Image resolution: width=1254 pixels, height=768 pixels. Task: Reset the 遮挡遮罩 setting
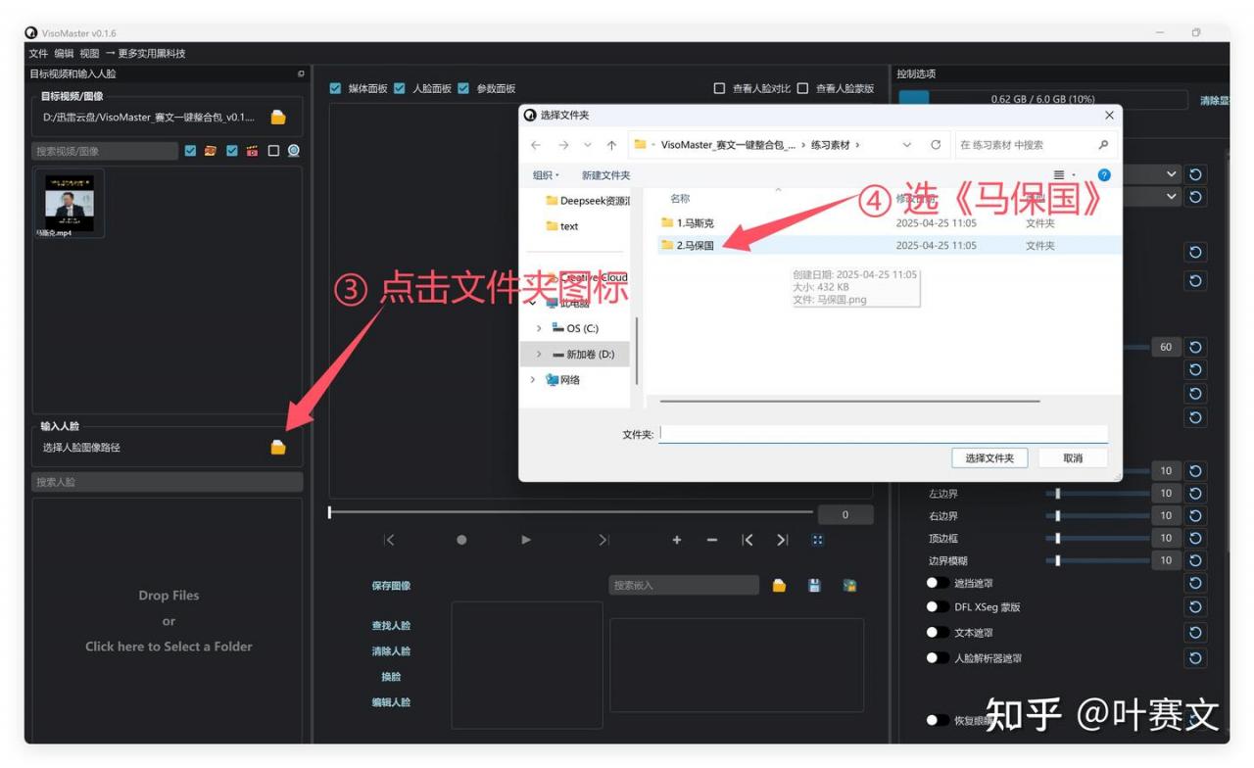(1195, 584)
